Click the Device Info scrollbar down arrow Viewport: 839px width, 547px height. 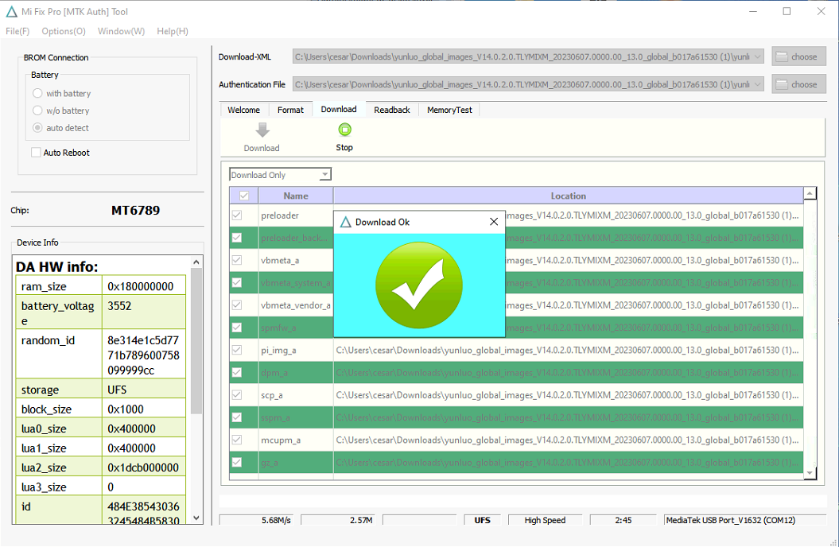click(196, 518)
